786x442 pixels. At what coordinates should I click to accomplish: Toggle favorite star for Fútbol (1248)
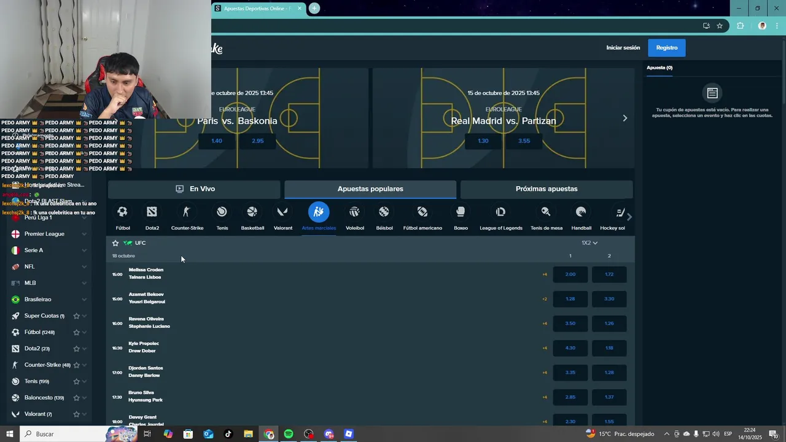coord(76,332)
